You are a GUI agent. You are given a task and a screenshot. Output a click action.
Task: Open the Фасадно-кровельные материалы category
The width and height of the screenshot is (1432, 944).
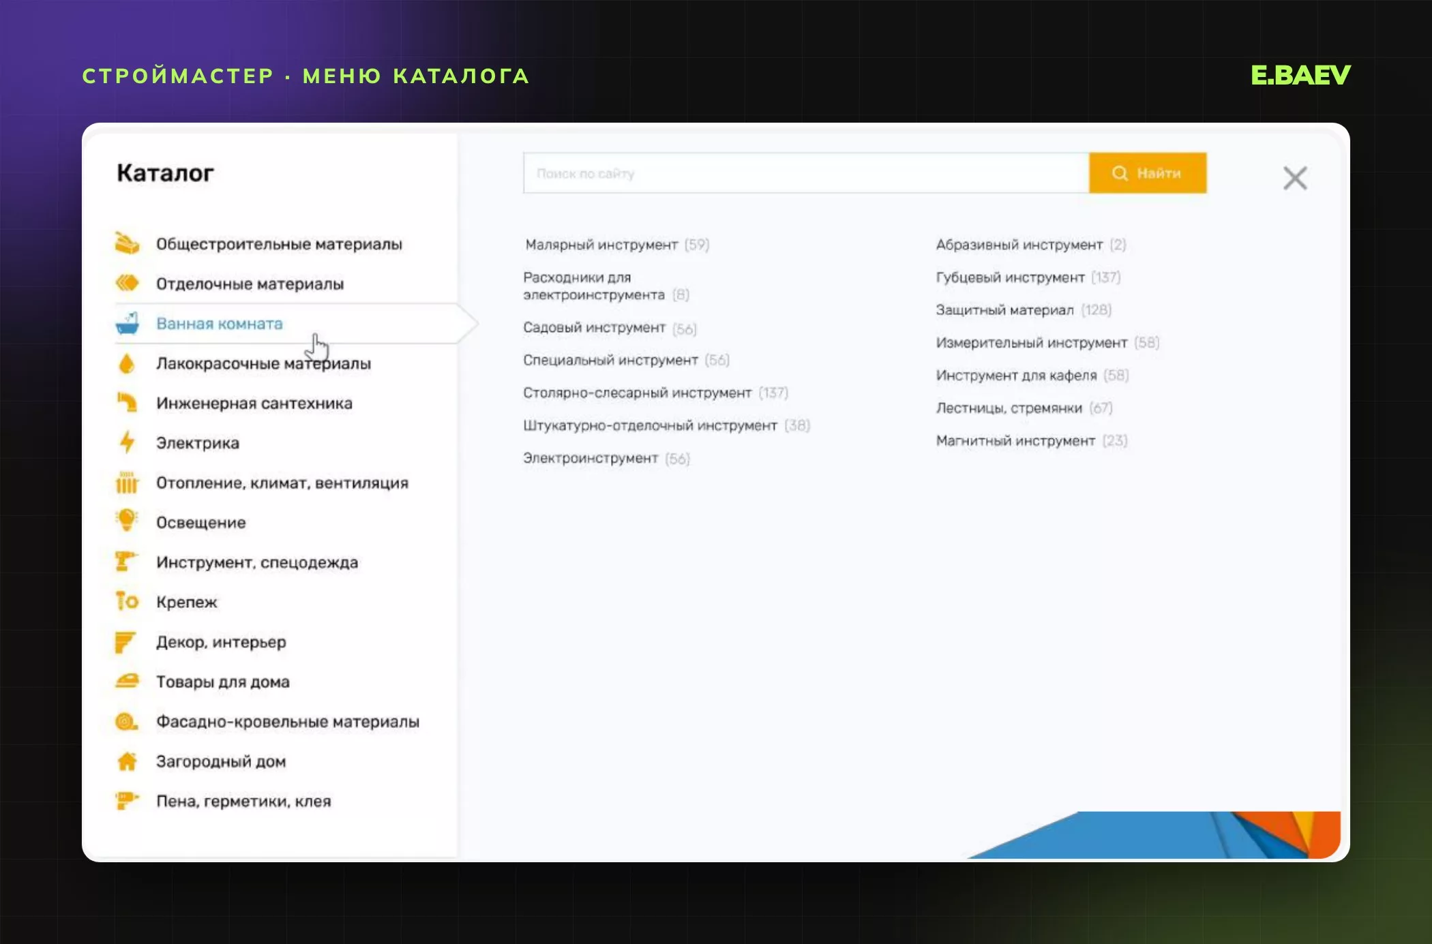[288, 721]
